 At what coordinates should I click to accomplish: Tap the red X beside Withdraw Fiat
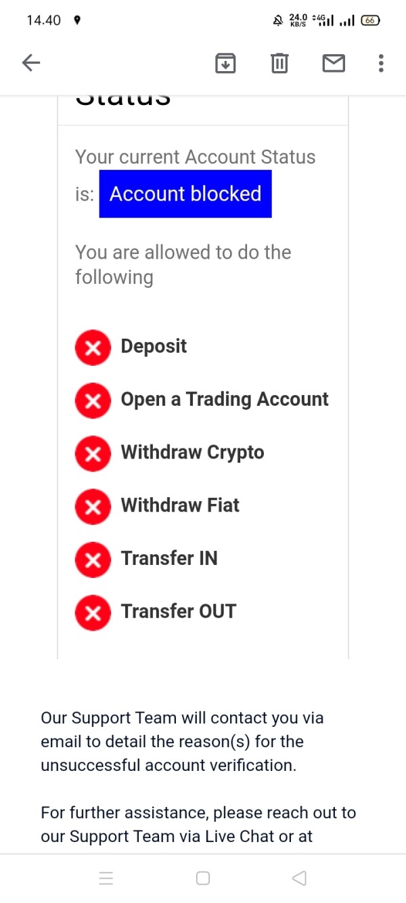[x=93, y=506]
